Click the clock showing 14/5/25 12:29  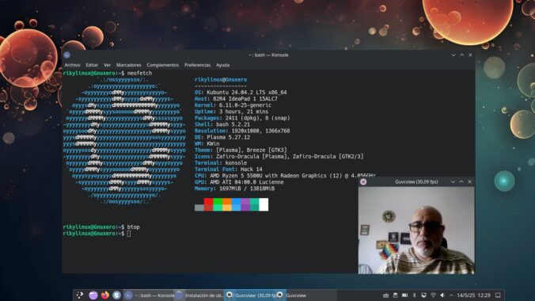pyautogui.click(x=473, y=295)
